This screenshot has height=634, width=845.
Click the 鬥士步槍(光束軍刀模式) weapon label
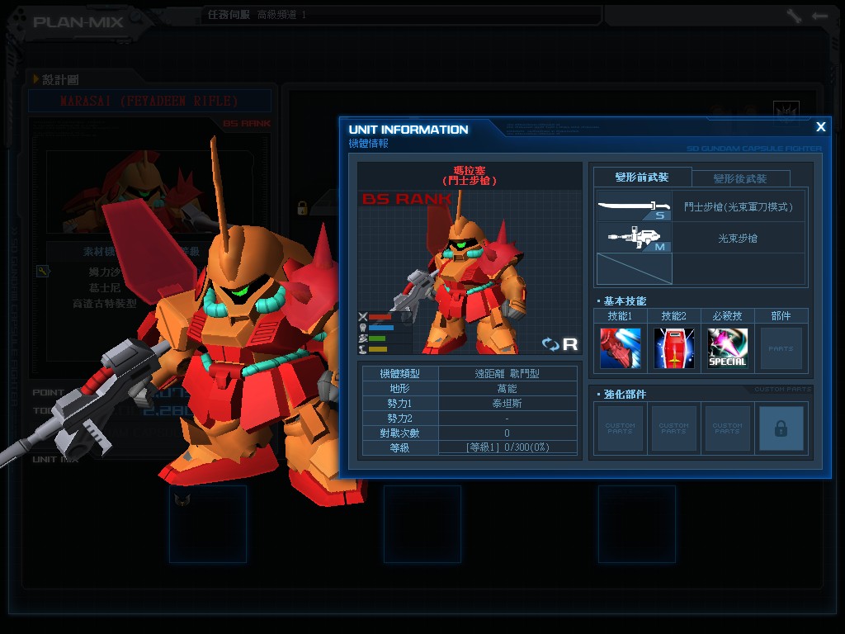point(739,206)
